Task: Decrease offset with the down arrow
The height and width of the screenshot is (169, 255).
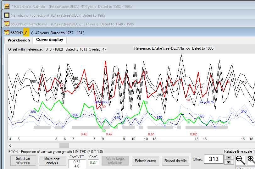Action: [229, 162]
